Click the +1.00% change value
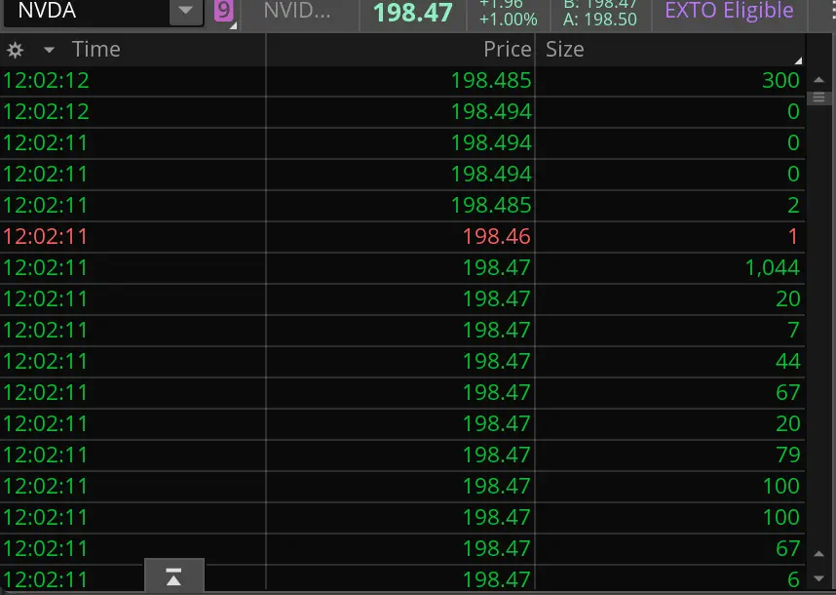 coord(508,20)
